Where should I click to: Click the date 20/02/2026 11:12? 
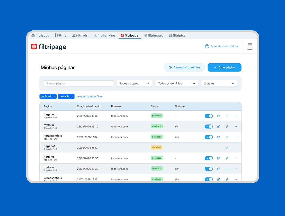pyautogui.click(x=87, y=148)
